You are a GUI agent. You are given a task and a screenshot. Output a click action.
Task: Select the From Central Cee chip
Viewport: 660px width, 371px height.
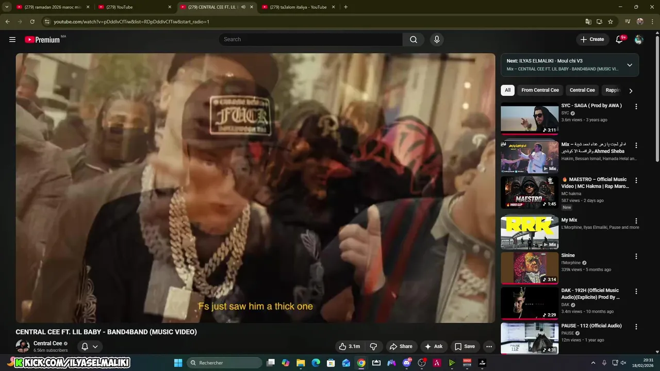540,90
